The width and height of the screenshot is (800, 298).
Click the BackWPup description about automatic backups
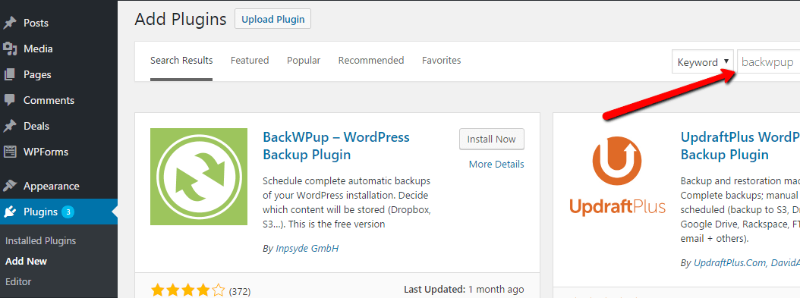click(346, 202)
